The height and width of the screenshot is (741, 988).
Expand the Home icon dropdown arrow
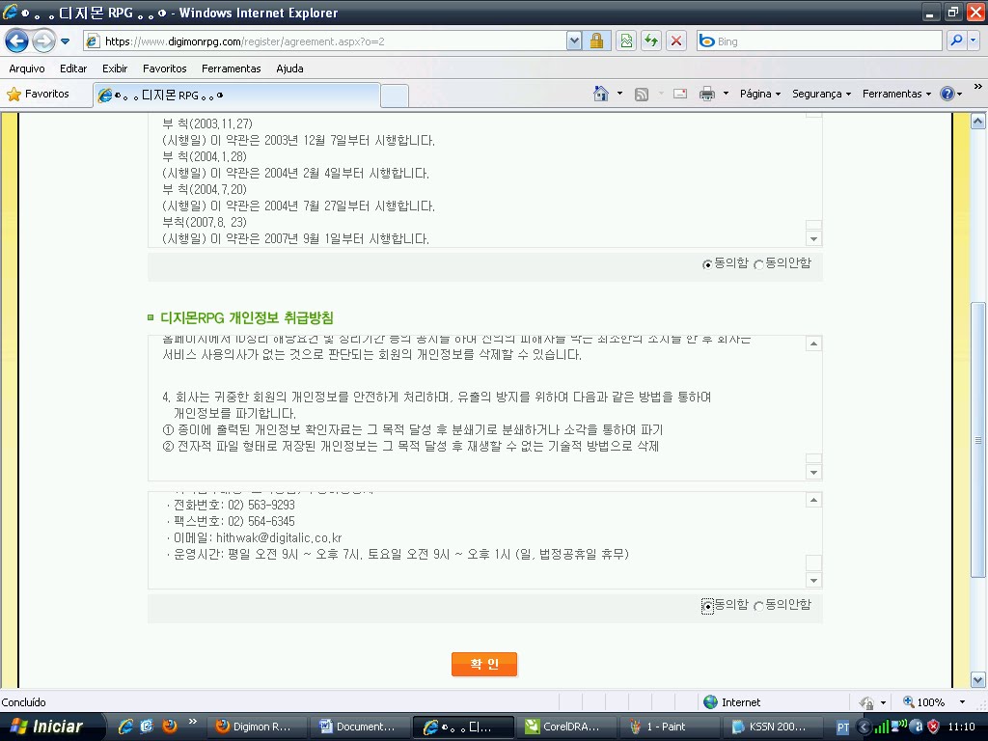tap(619, 94)
